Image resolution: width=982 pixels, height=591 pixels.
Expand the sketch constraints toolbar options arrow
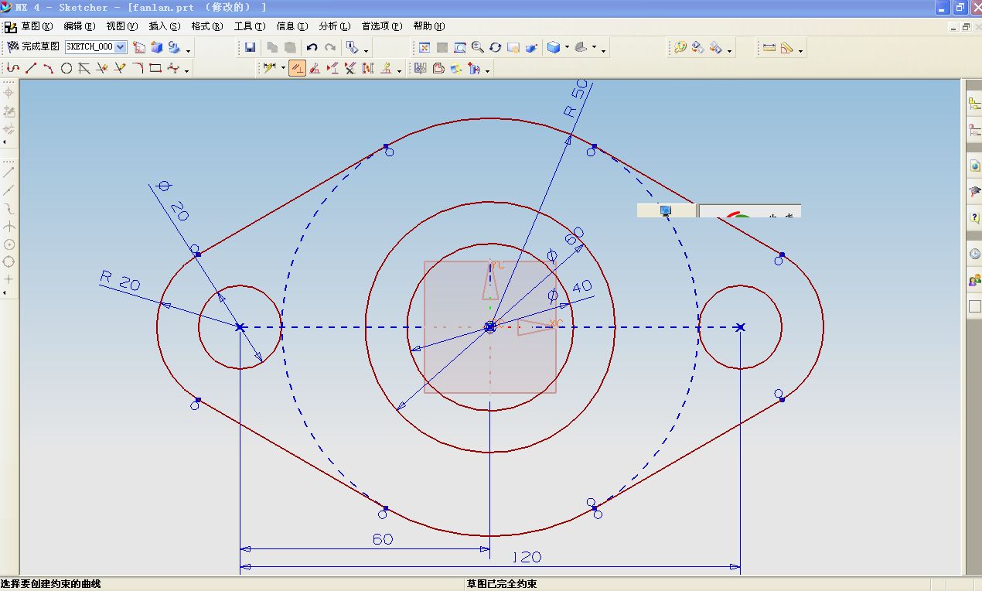pyautogui.click(x=399, y=71)
